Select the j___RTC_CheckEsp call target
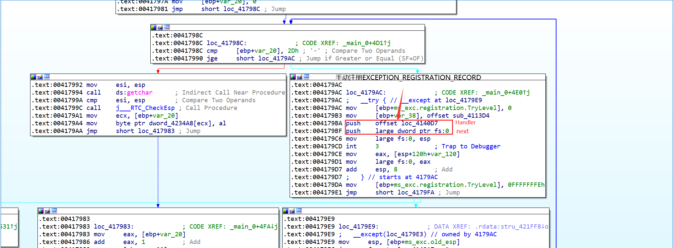The image size is (673, 248). 145,108
